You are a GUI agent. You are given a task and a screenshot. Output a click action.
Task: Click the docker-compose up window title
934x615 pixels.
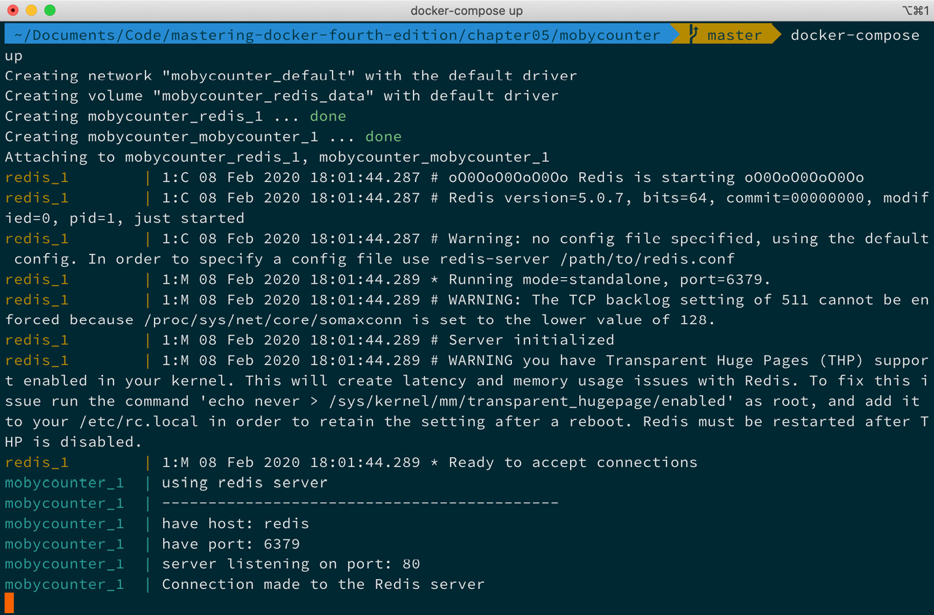click(466, 10)
